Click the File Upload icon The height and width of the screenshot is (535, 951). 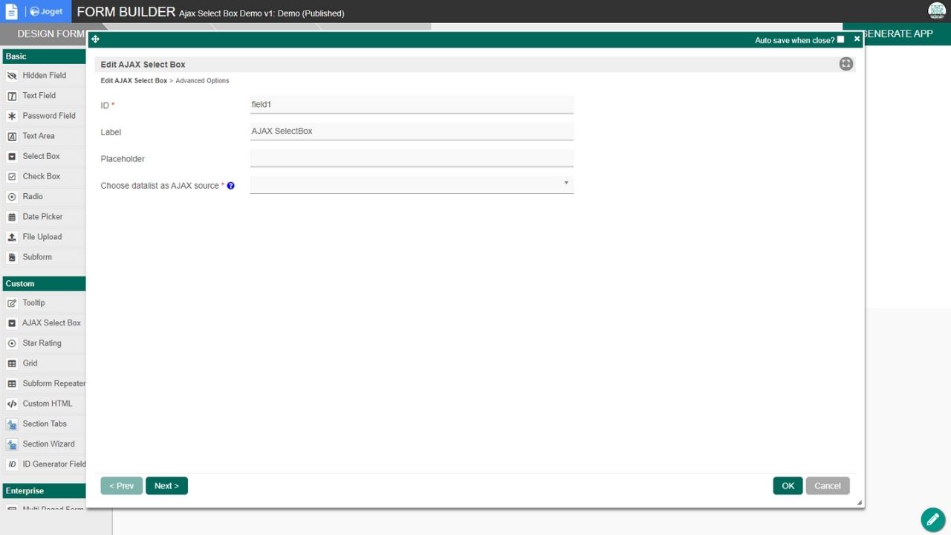pos(12,237)
